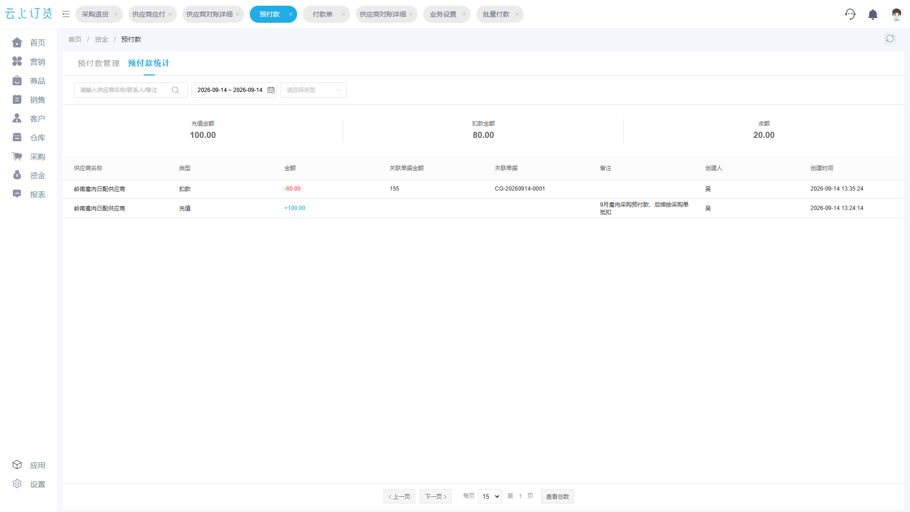Expand the 请选择类型 dropdown
Image resolution: width=910 pixels, height=512 pixels.
tap(314, 90)
